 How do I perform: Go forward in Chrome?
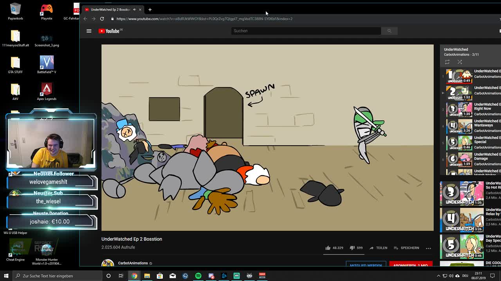(x=94, y=19)
